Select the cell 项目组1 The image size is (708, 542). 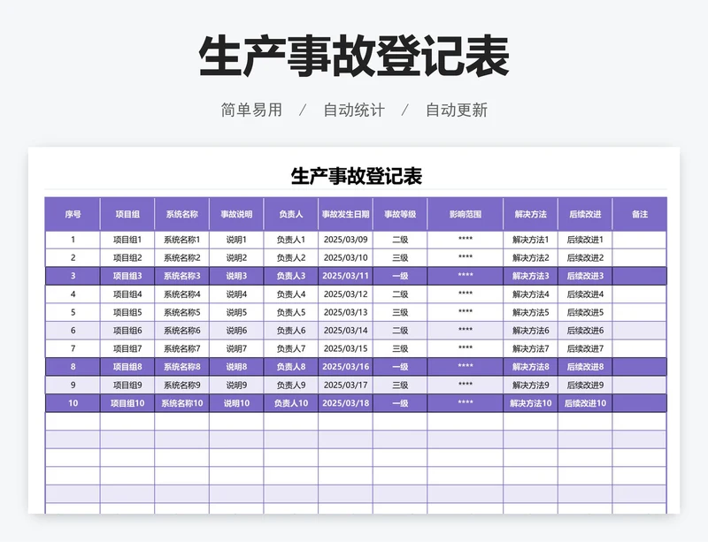click(127, 240)
